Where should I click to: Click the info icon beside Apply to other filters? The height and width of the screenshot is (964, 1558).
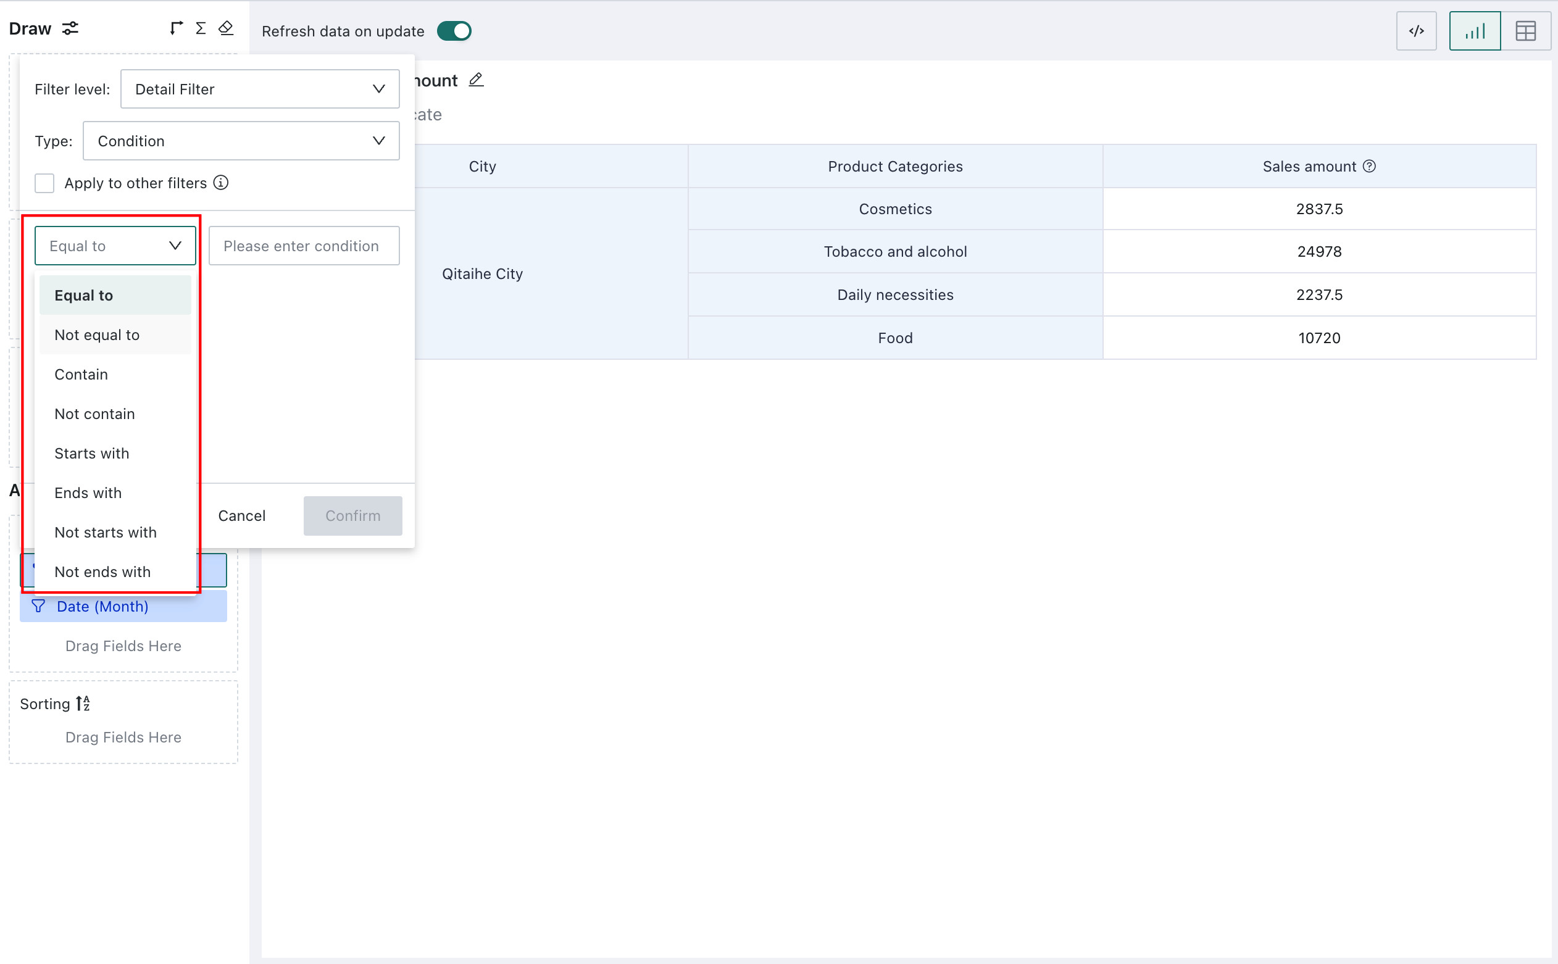point(220,183)
